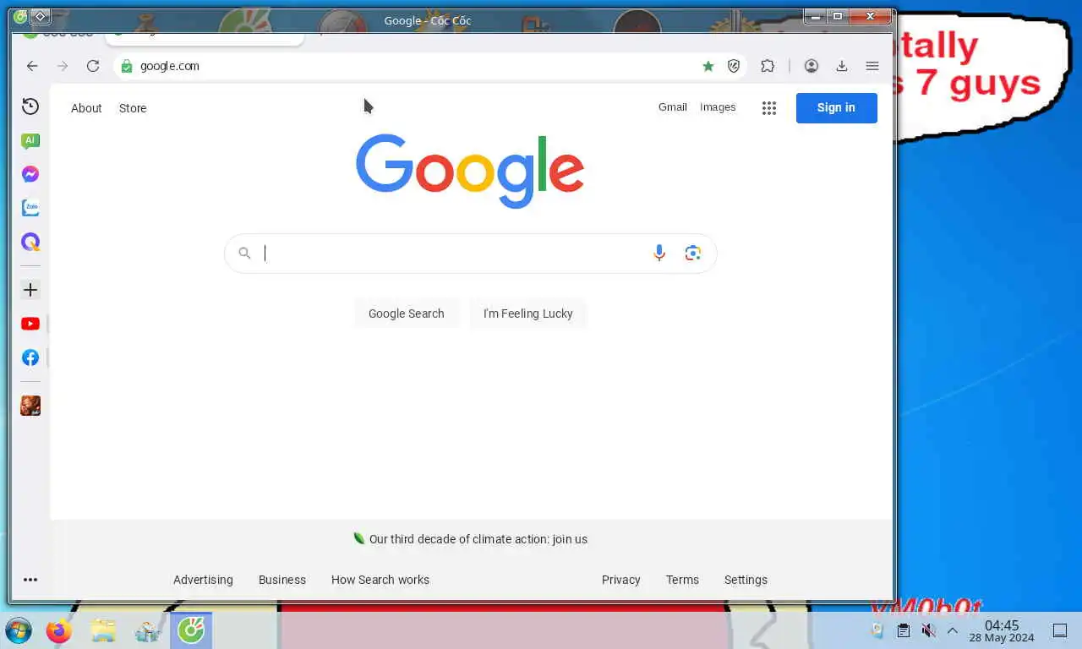The width and height of the screenshot is (1082, 649).
Task: Open sidebar more options three dots
Action: point(30,580)
